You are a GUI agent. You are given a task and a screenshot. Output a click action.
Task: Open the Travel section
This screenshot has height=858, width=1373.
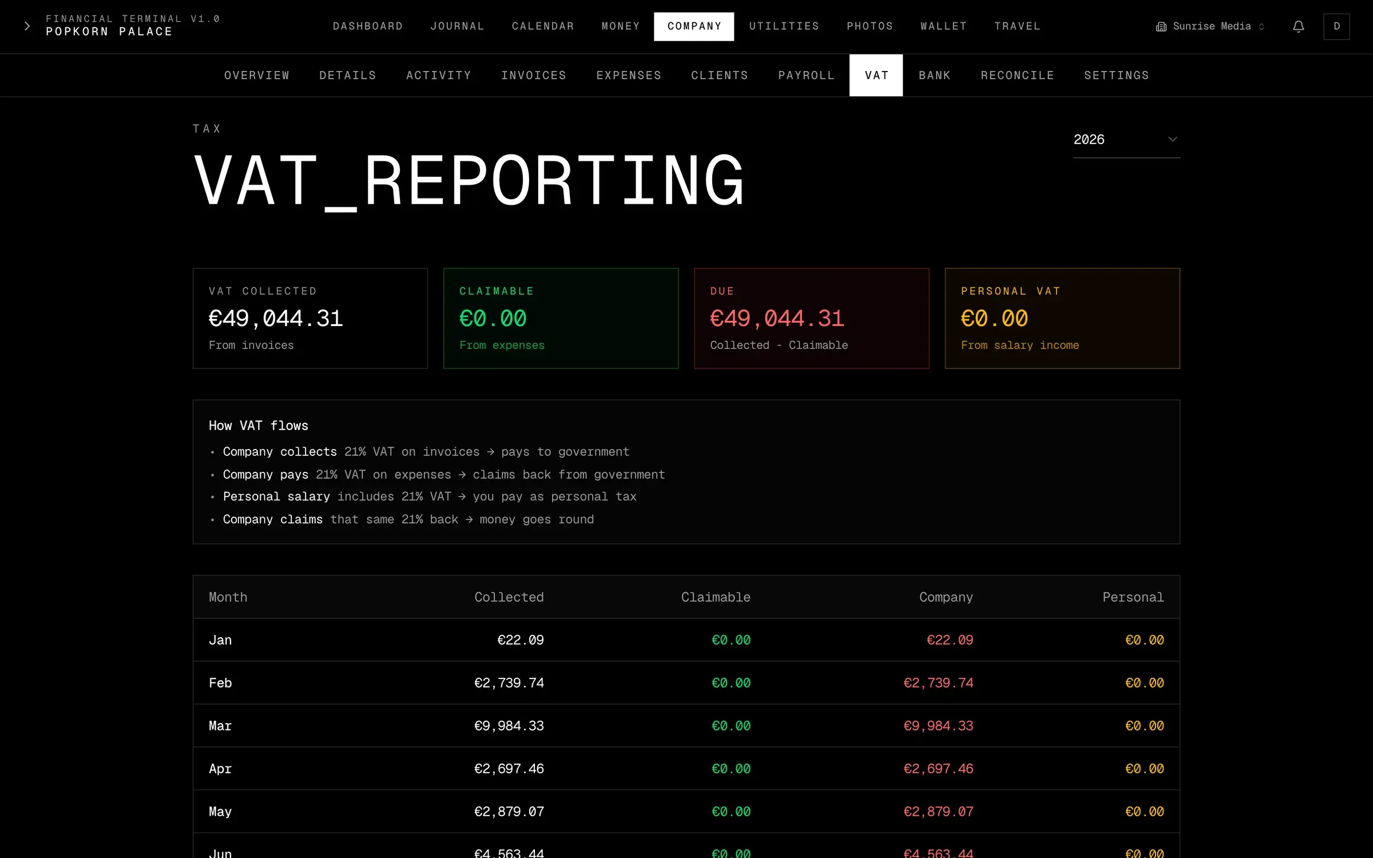tap(1017, 26)
